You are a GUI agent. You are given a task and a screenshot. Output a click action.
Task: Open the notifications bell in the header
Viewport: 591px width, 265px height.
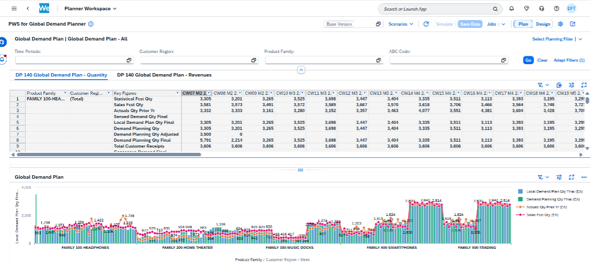[512, 9]
